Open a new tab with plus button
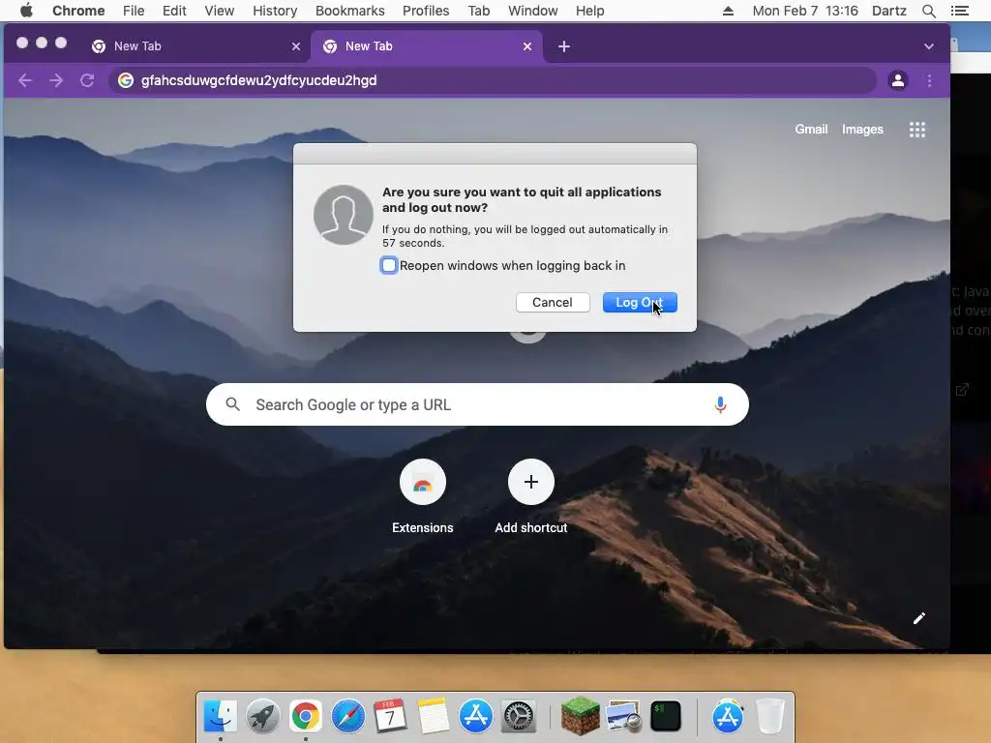The width and height of the screenshot is (991, 743). (x=564, y=46)
